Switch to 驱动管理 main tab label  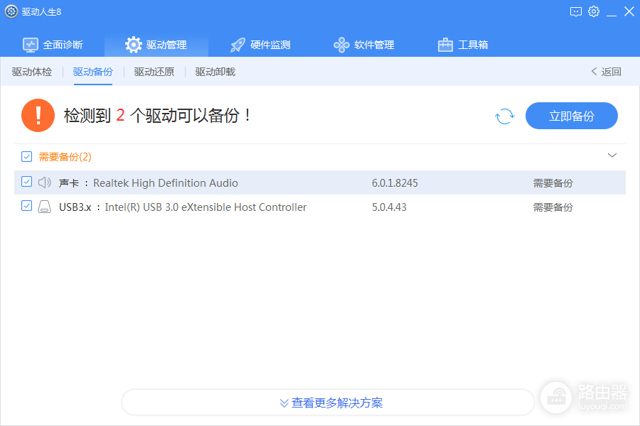pos(166,45)
